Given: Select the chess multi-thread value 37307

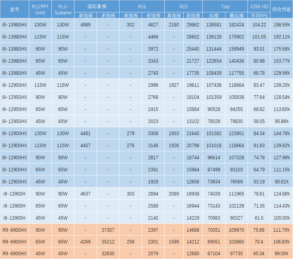Looking at the screenshot, I should click(x=108, y=230).
